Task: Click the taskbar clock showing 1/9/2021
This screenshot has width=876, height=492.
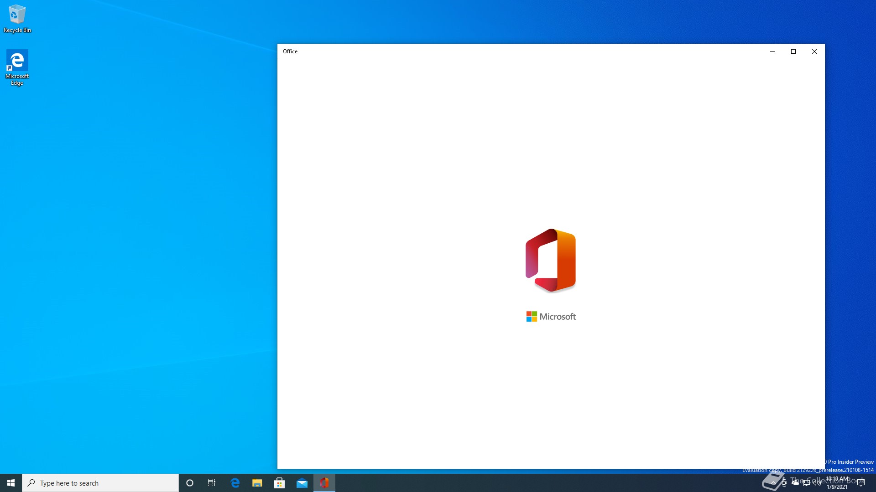Action: pos(837,483)
